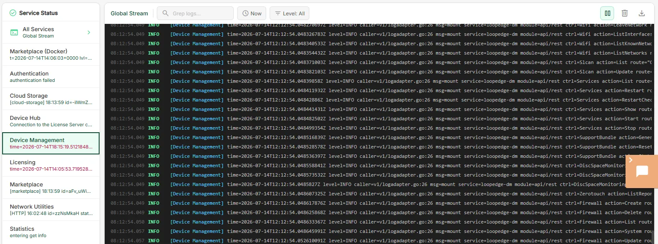Select the Device Hub service

[51, 121]
